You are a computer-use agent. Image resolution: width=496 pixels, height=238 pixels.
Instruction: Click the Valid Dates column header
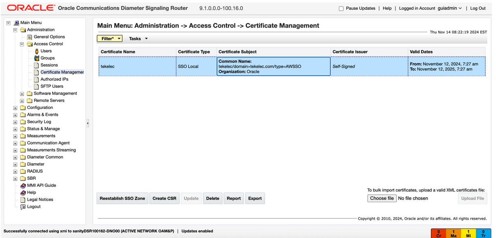(446, 52)
